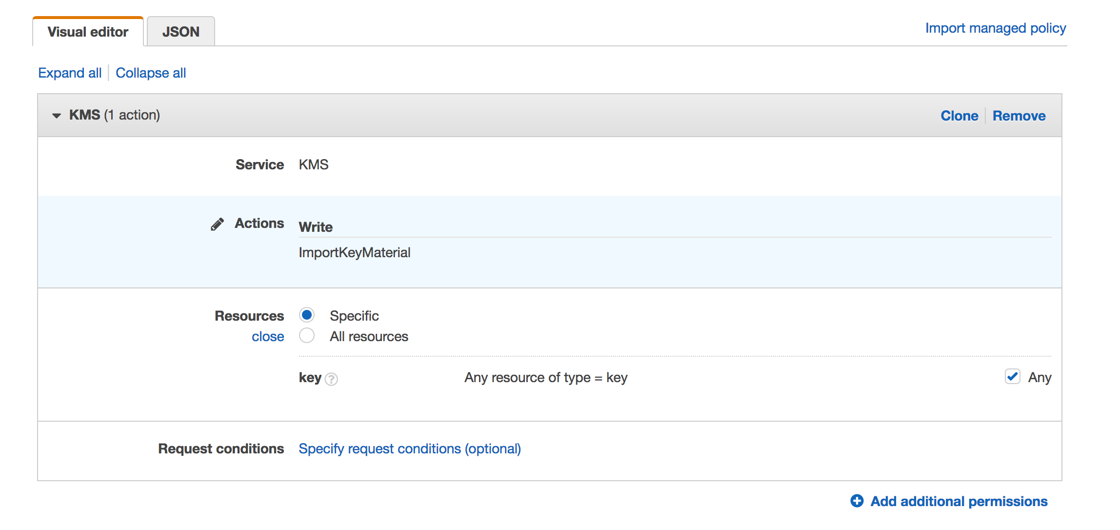This screenshot has height=530, width=1120.
Task: Clone the KMS permission block
Action: coord(959,116)
